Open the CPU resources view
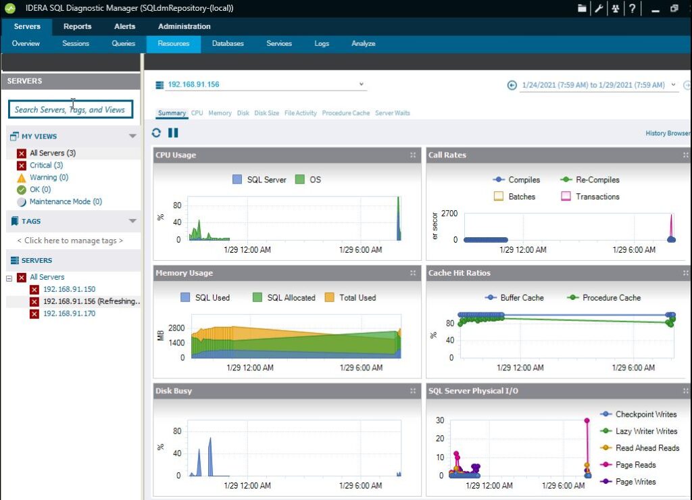 (197, 113)
